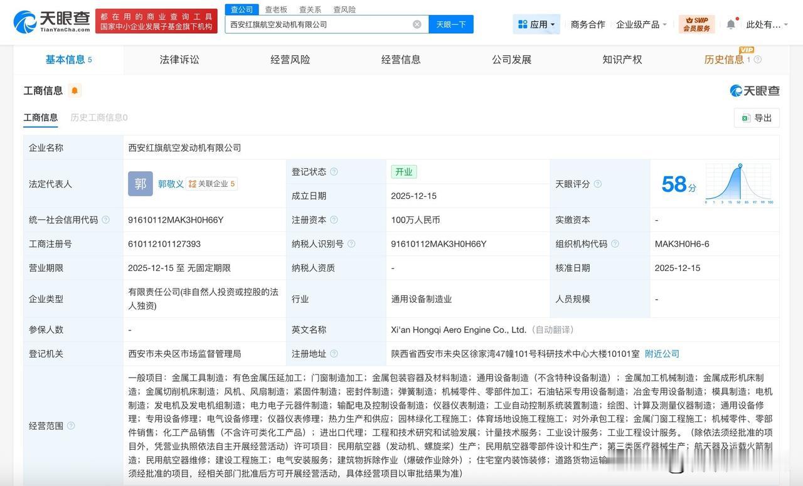The image size is (803, 486).
Task: Click the question mark beside 注册资本
Action: (x=334, y=220)
